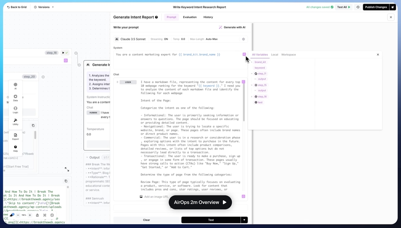Zoom in the canvas with plus icon
This screenshot has width=401, height=228.
pos(30,215)
